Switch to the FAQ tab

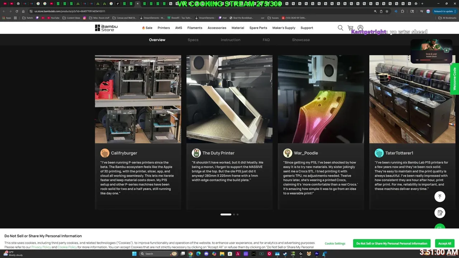click(266, 40)
